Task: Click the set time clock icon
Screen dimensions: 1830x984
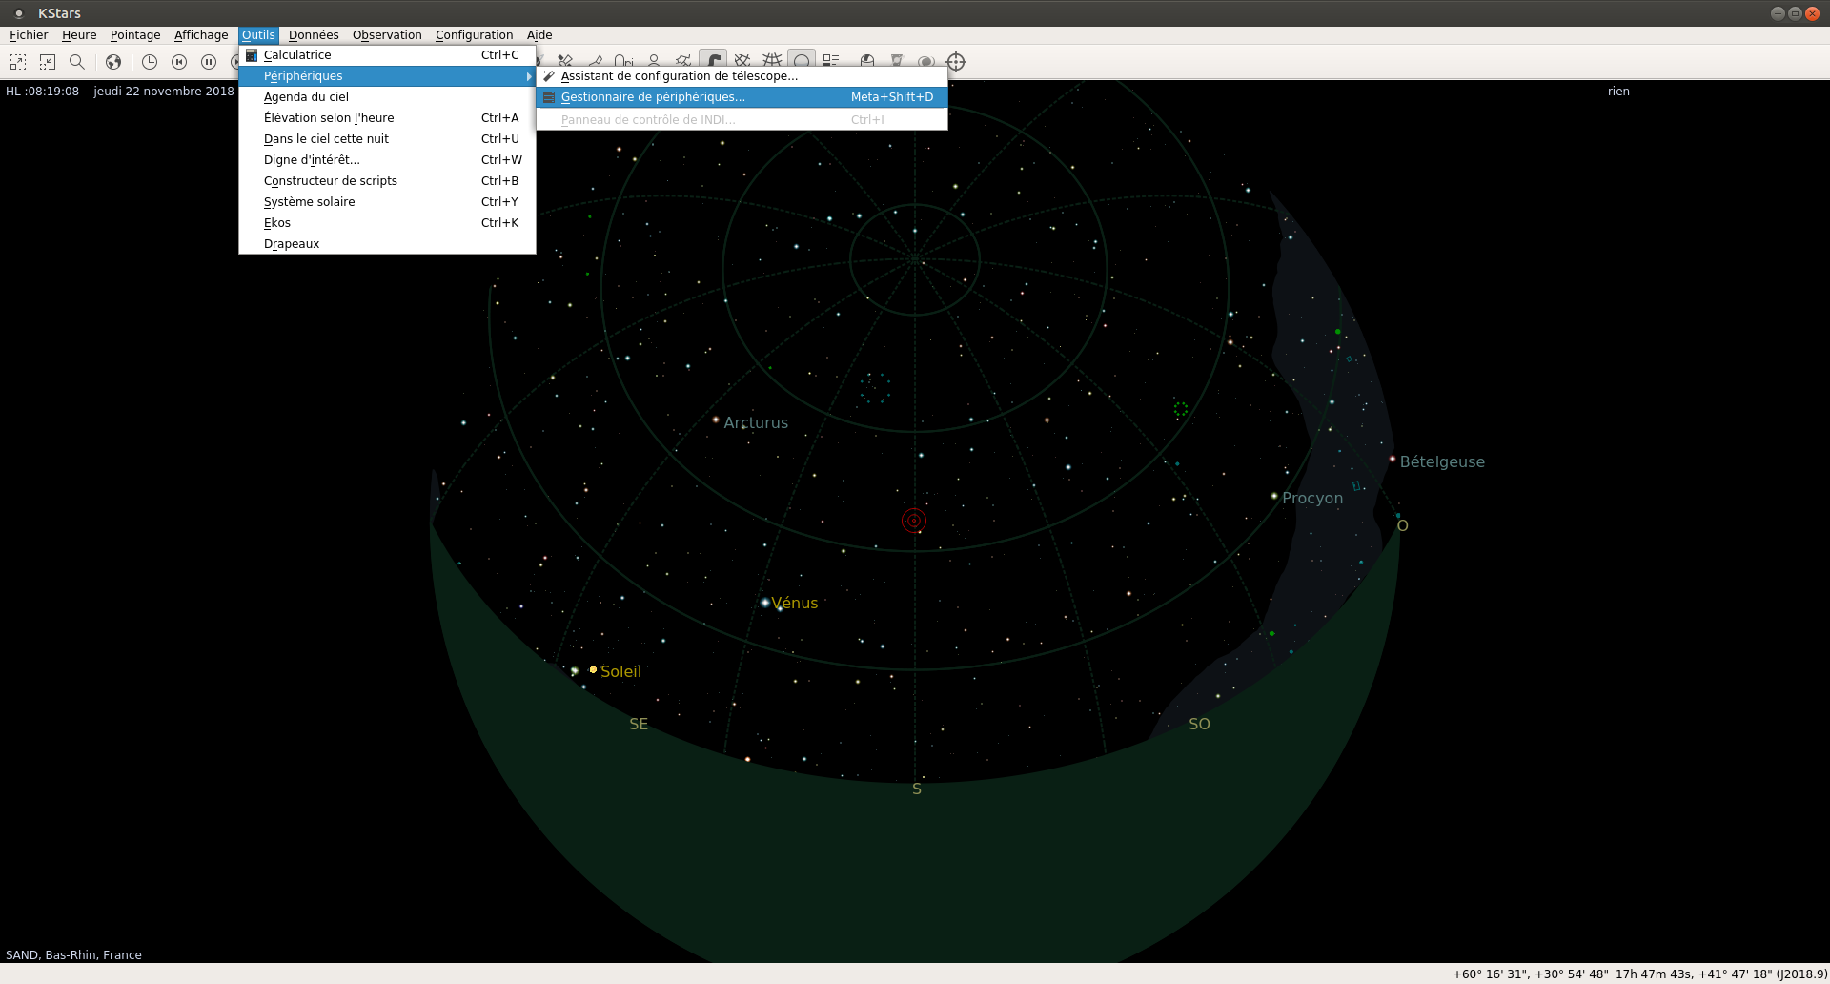Action: 150,62
